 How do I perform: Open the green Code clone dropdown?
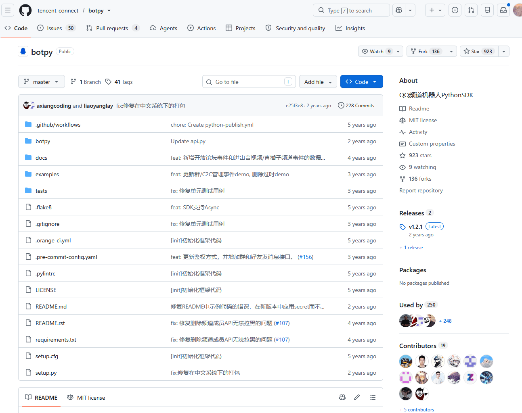point(361,81)
